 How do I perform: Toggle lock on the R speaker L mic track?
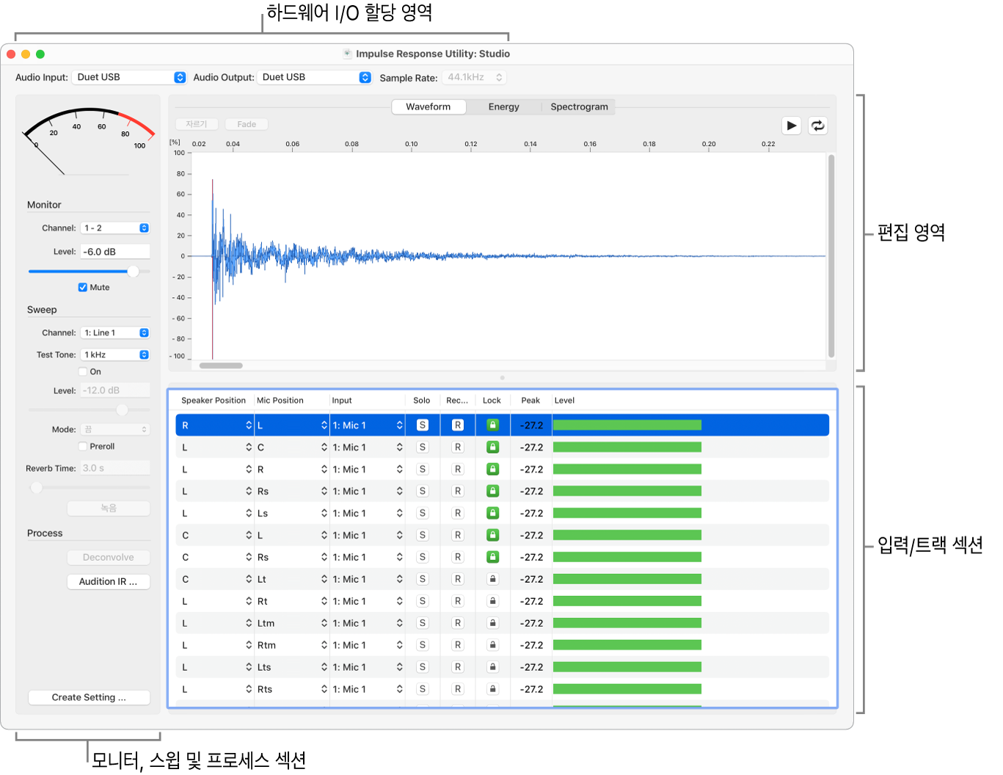pyautogui.click(x=493, y=425)
